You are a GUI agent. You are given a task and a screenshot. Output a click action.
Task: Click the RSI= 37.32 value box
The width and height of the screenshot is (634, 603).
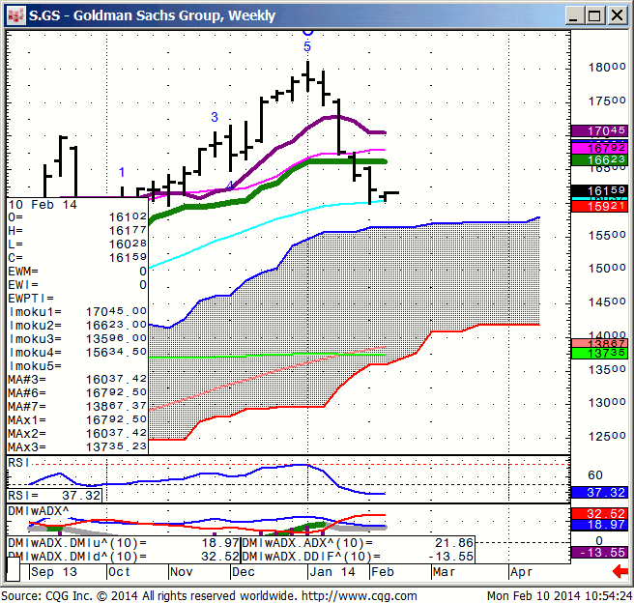pyautogui.click(x=54, y=495)
